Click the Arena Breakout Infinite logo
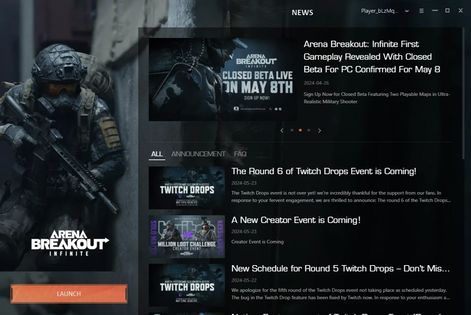The height and width of the screenshot is (315, 471). (x=70, y=243)
